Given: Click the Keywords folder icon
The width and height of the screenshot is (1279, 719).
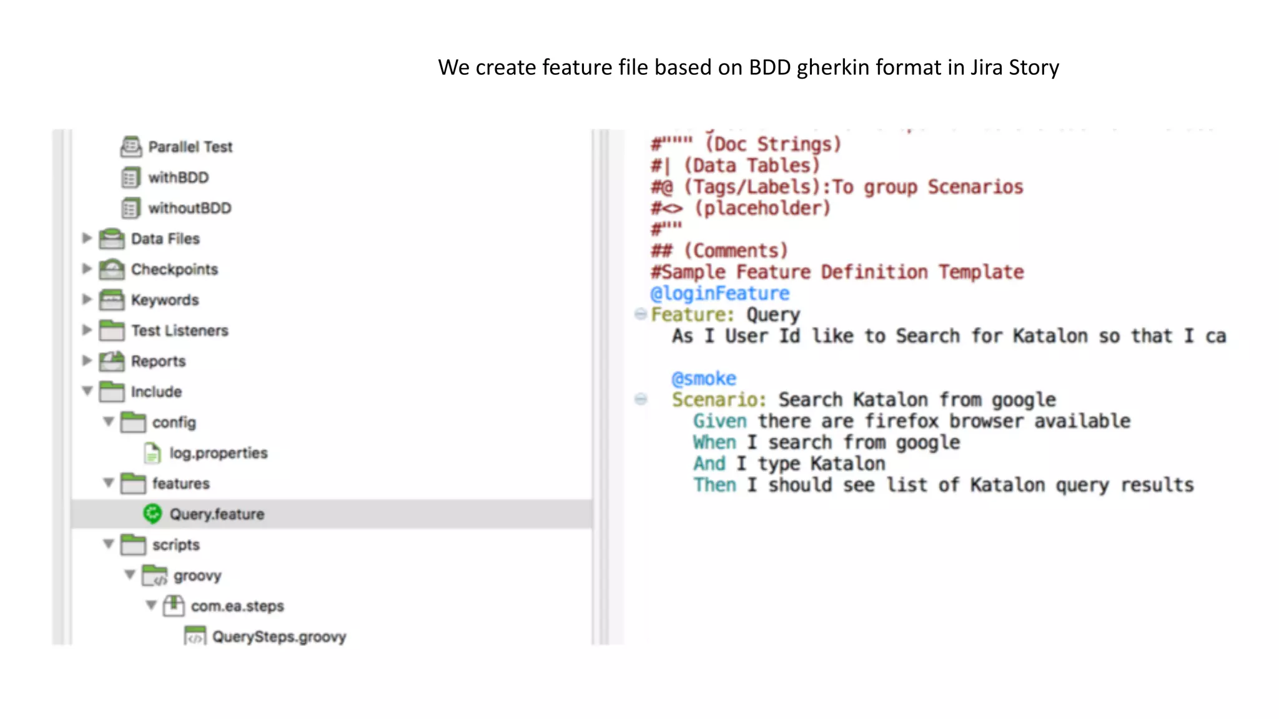Looking at the screenshot, I should [x=112, y=300].
